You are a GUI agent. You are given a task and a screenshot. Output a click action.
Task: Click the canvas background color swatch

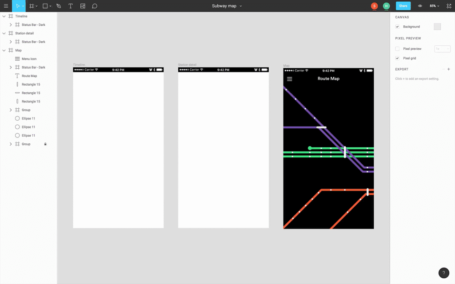click(437, 26)
